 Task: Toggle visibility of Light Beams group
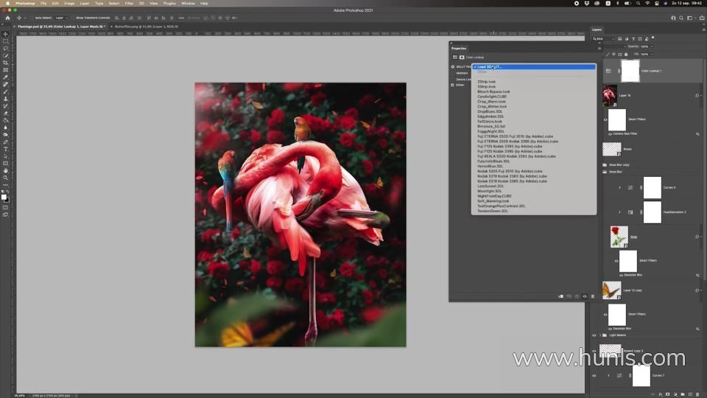point(594,335)
